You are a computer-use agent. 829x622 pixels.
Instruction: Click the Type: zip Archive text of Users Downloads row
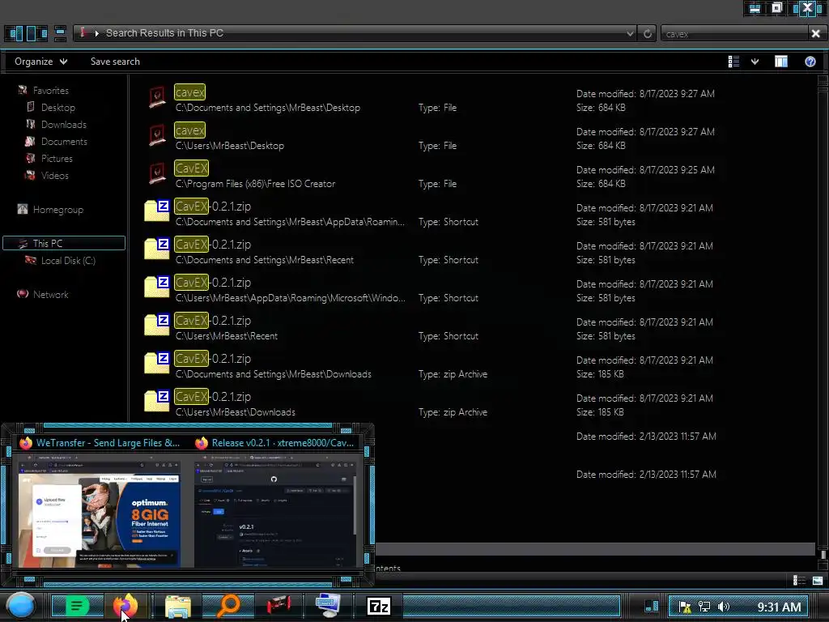click(x=453, y=412)
